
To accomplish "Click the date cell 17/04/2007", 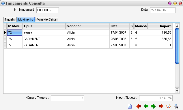I will (x=119, y=32).
